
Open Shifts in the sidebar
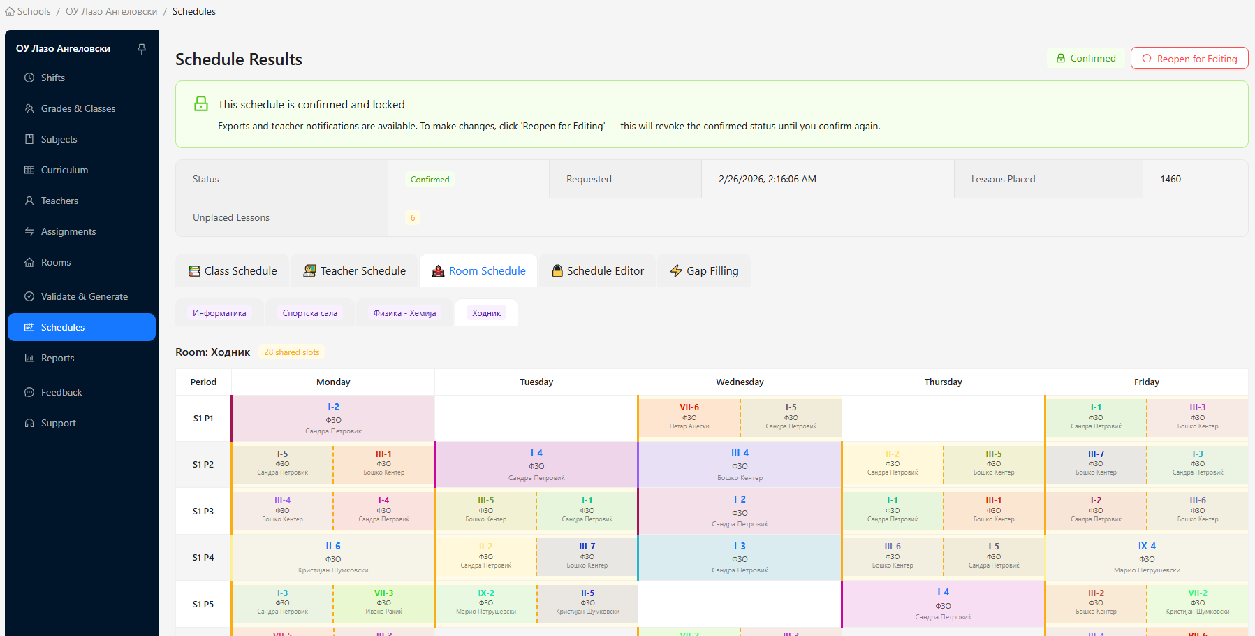[82, 78]
